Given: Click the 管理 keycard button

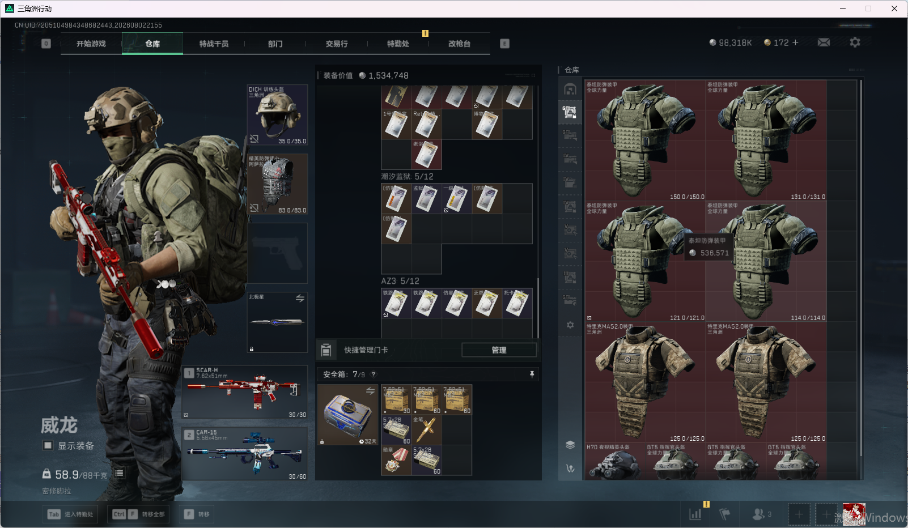Looking at the screenshot, I should [x=499, y=350].
